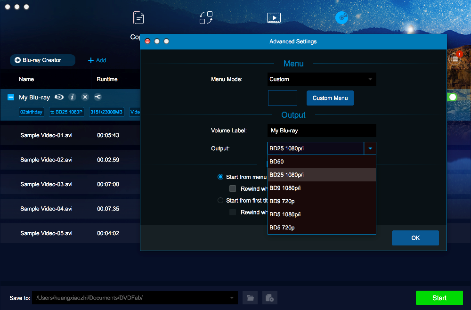Collapse the My Blu-ray title group
471x310 pixels.
click(11, 97)
